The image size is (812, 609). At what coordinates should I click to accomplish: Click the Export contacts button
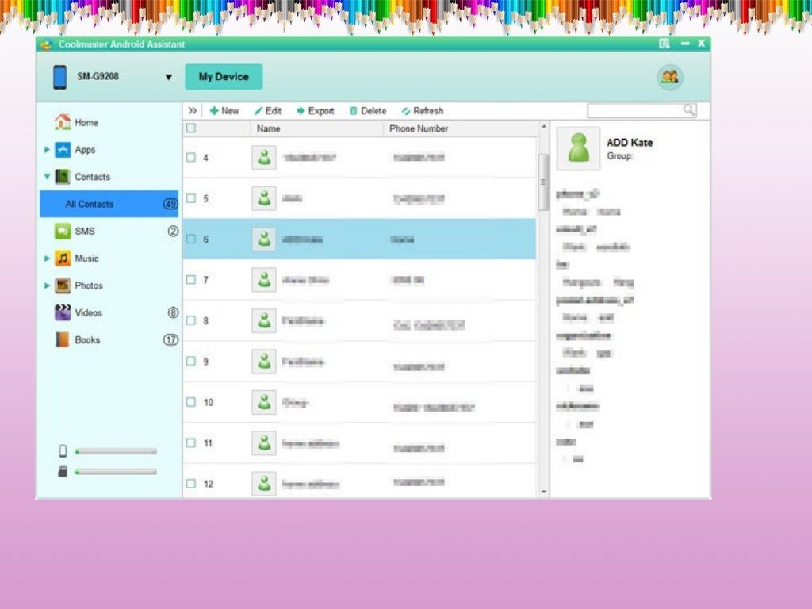pyautogui.click(x=316, y=111)
